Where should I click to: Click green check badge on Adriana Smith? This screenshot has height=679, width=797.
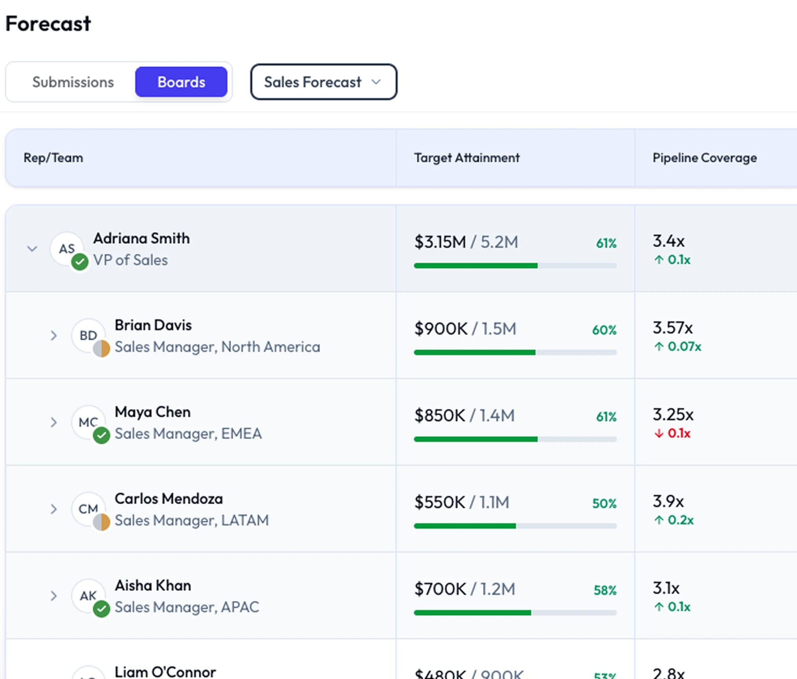pos(80,262)
